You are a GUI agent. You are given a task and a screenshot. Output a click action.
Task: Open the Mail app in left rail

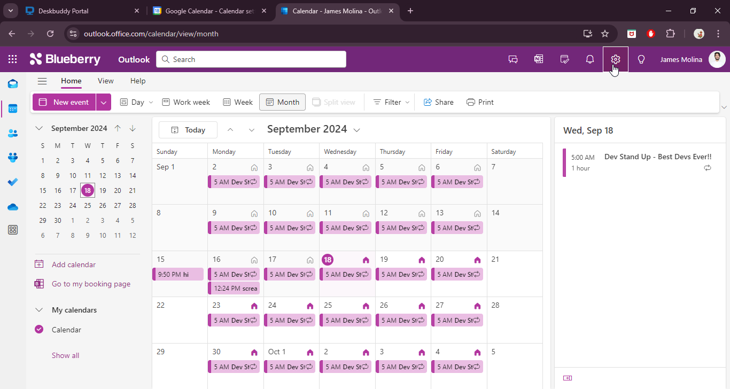[x=13, y=84]
